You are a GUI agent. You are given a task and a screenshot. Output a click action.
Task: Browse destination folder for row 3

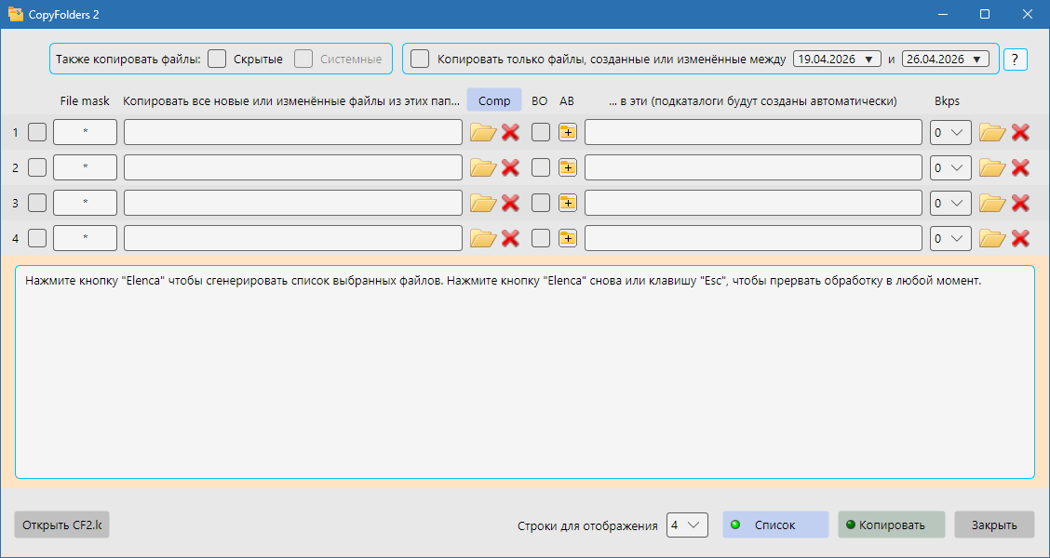991,202
